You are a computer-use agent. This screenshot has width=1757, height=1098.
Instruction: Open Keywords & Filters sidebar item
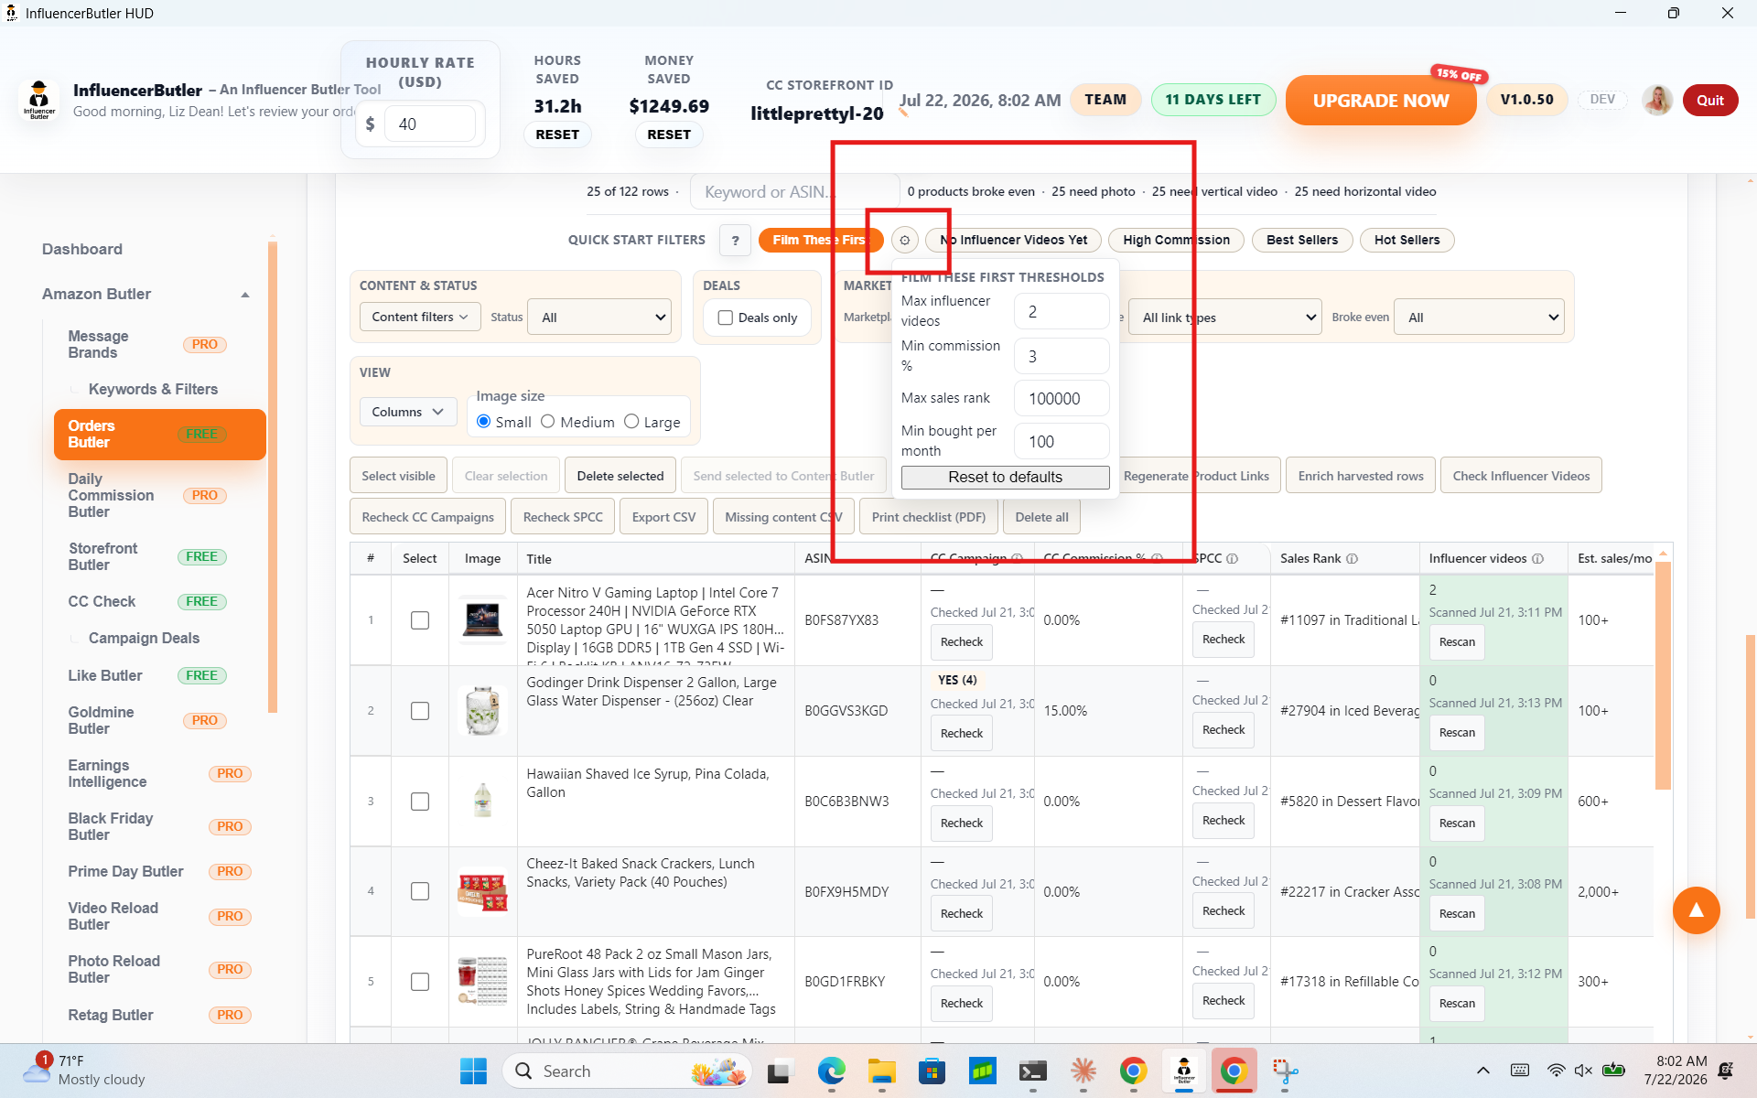click(x=153, y=389)
